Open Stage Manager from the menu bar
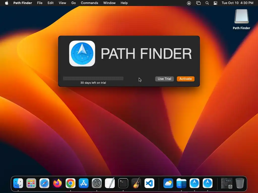This screenshot has width=258, height=193. 199,3
